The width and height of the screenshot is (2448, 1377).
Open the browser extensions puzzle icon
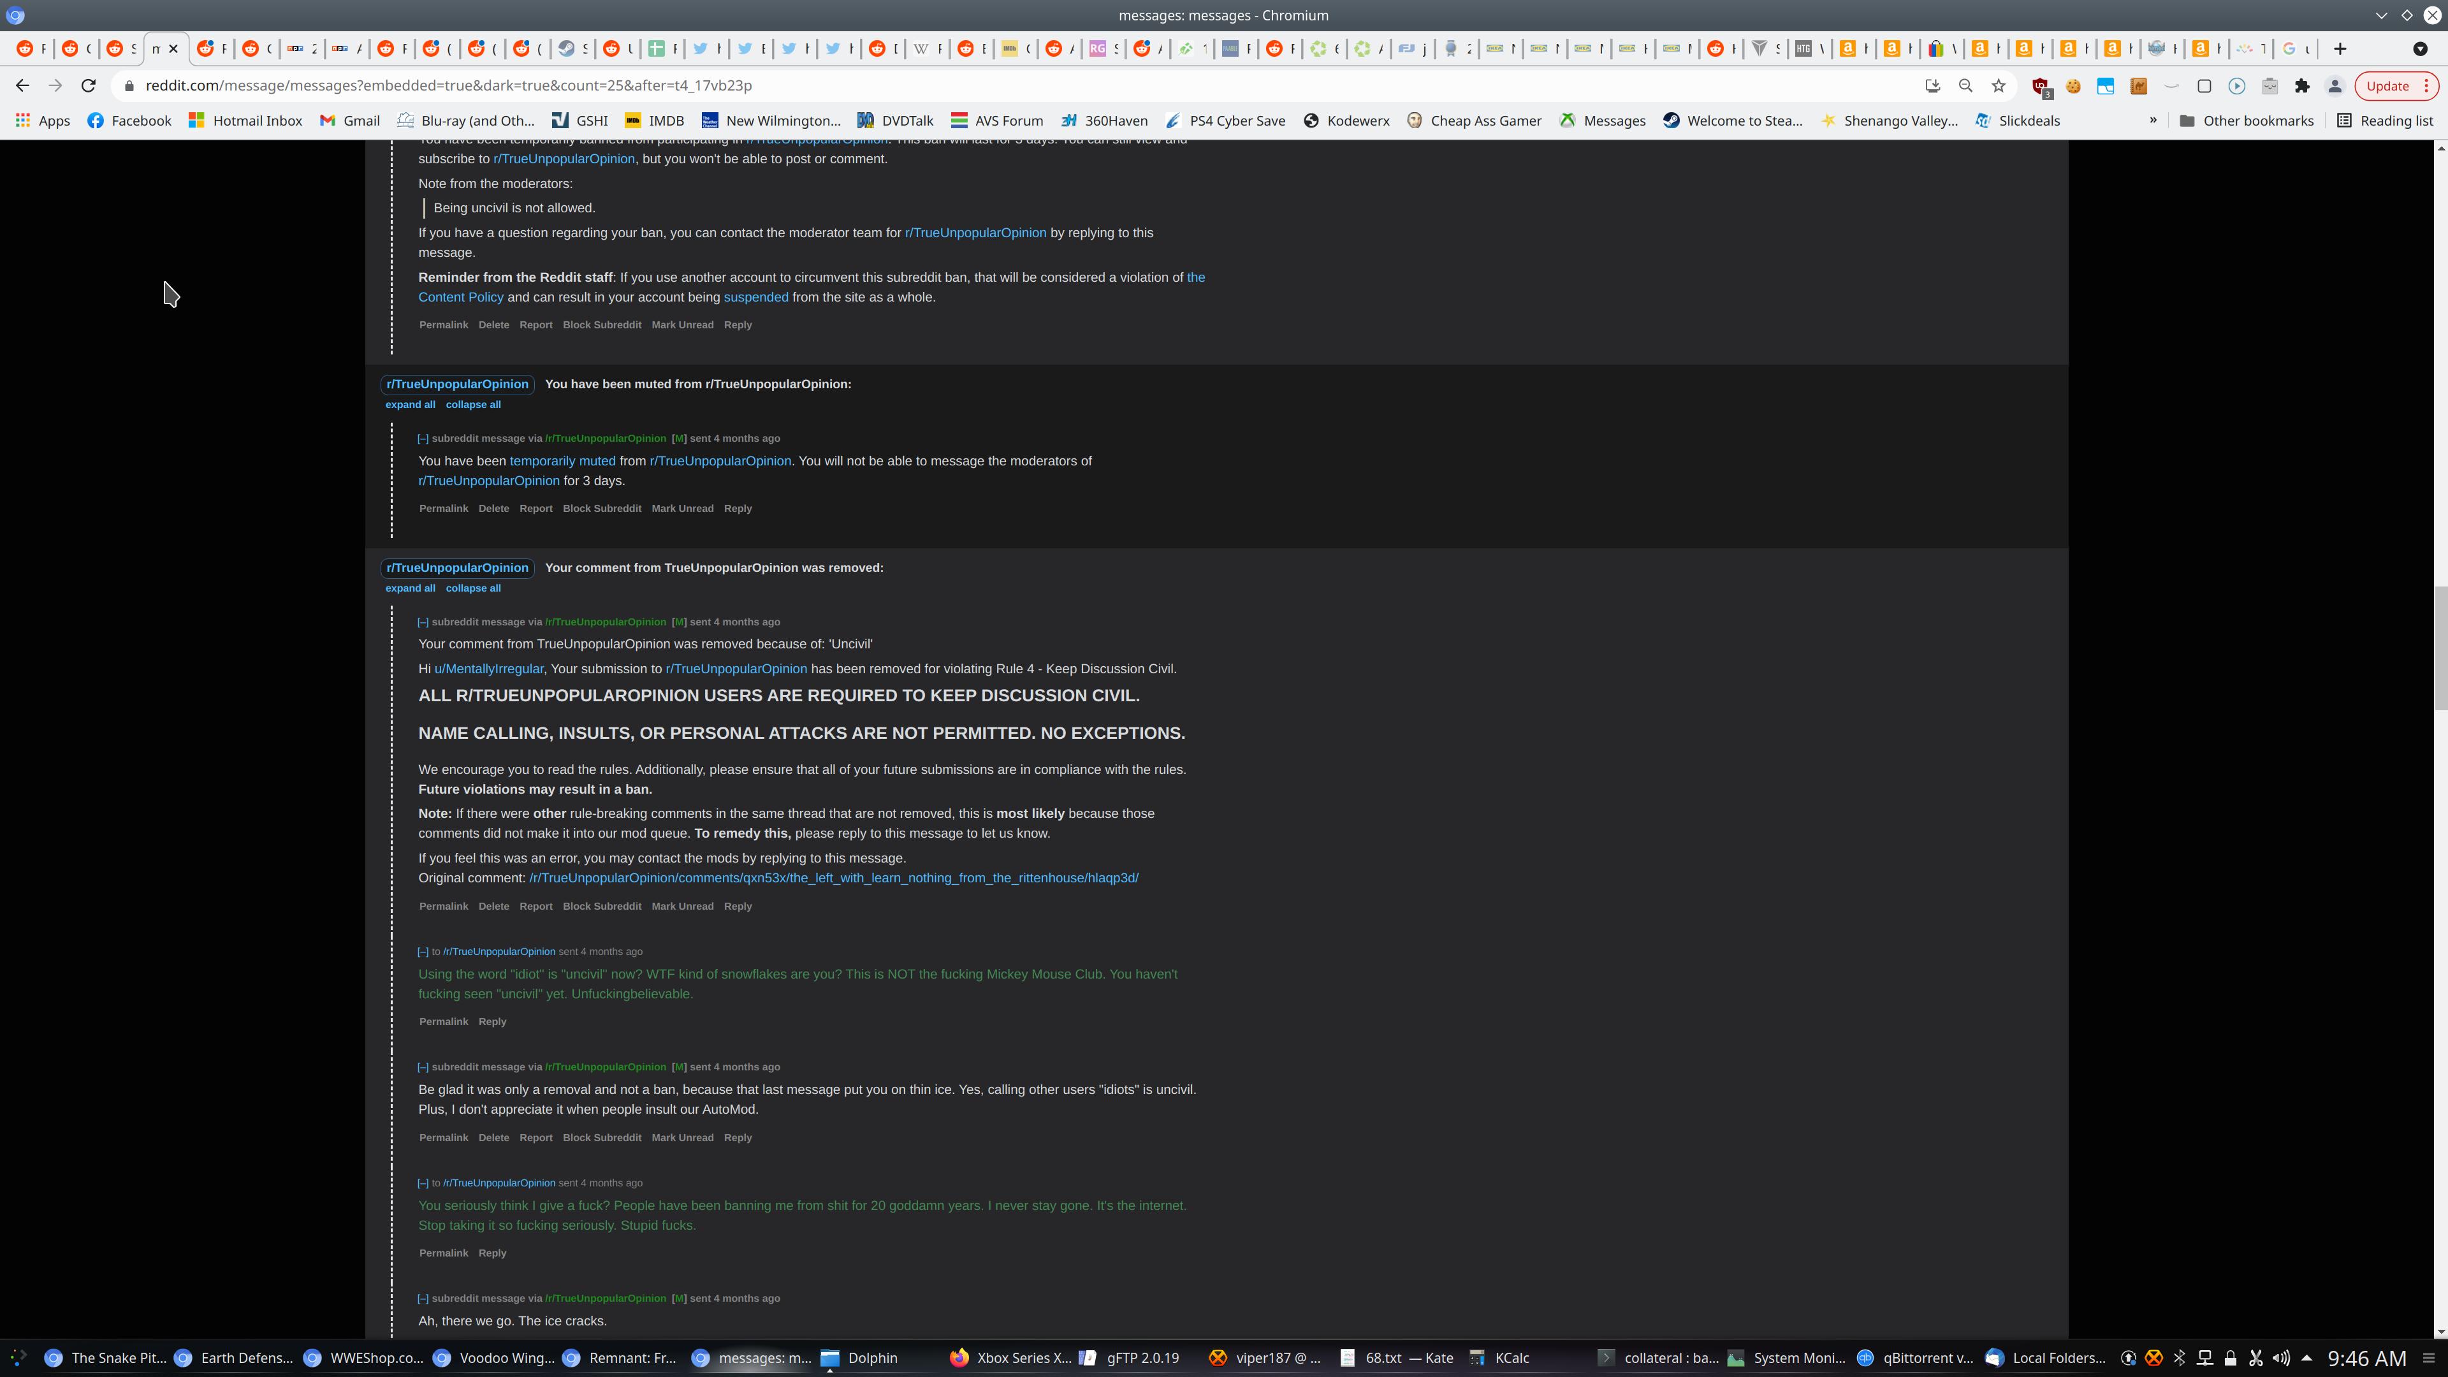tap(2301, 85)
